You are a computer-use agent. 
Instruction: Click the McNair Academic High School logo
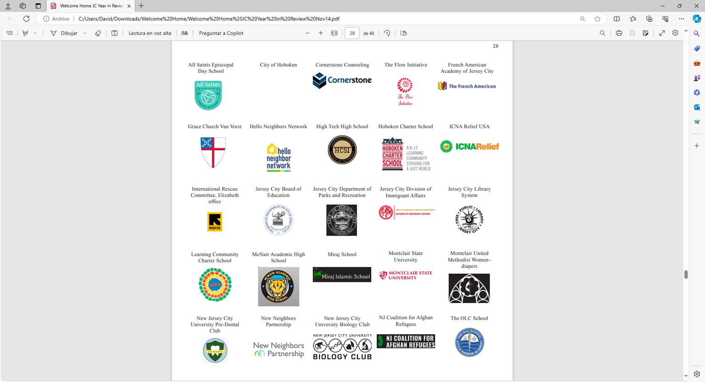coord(279,286)
